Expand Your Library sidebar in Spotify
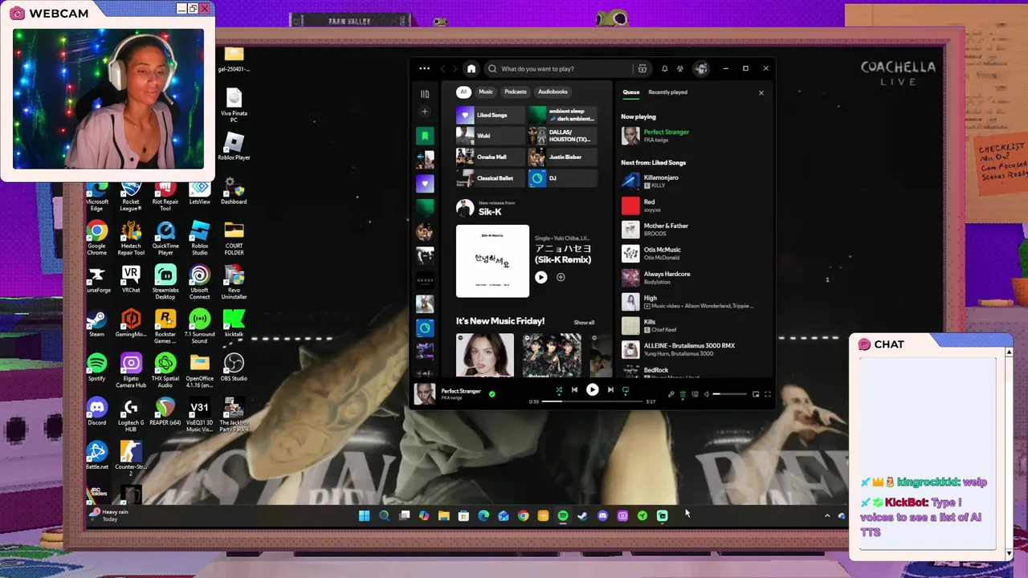The height and width of the screenshot is (578, 1028). (425, 94)
